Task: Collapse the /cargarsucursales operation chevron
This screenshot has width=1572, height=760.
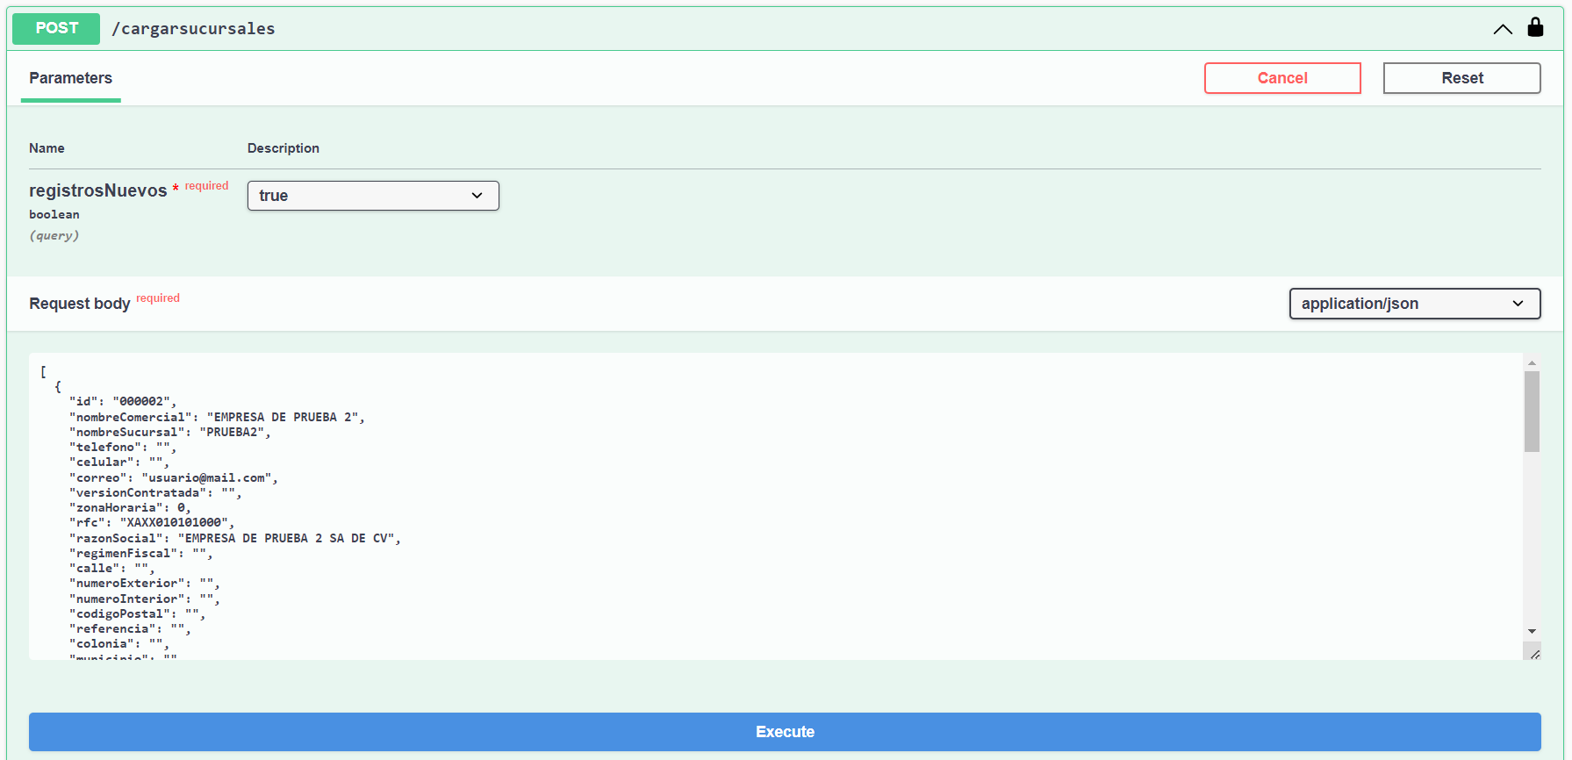Action: (1503, 29)
